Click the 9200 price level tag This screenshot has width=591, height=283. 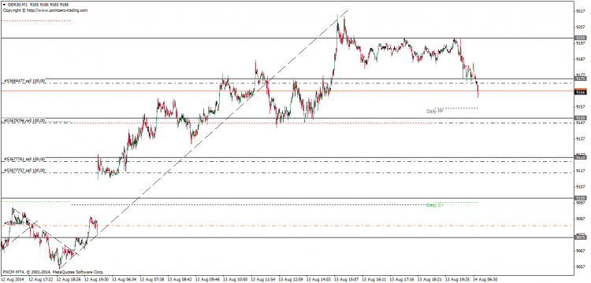581,39
